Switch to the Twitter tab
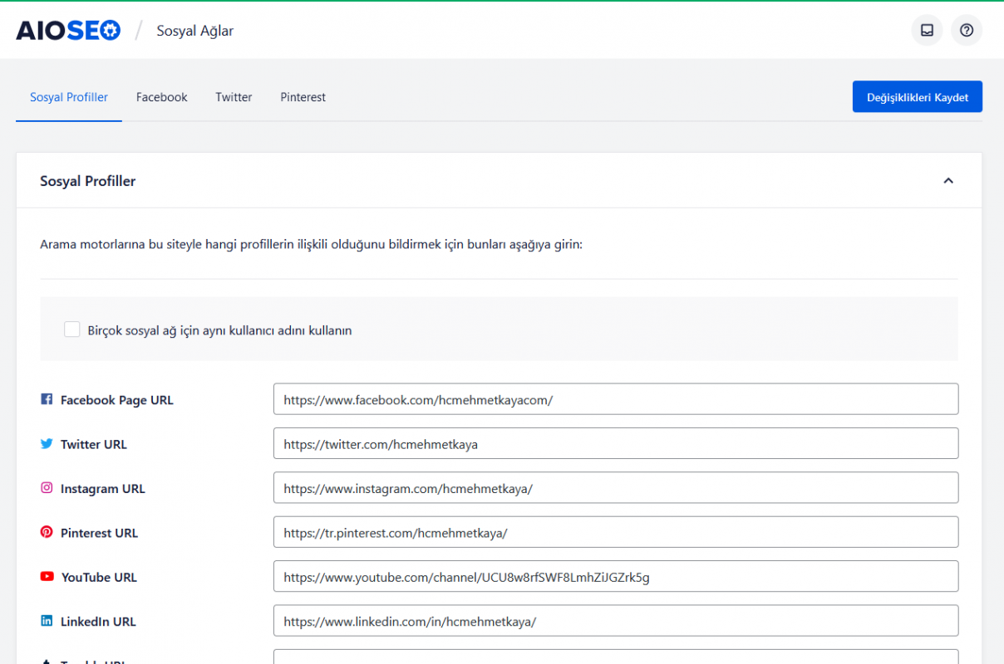This screenshot has height=664, width=1004. click(234, 97)
